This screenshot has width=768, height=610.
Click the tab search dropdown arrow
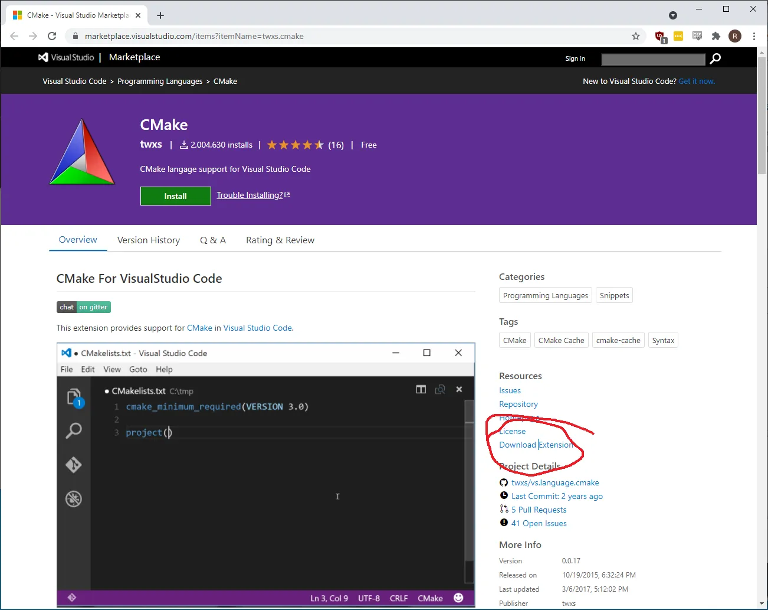pos(673,15)
